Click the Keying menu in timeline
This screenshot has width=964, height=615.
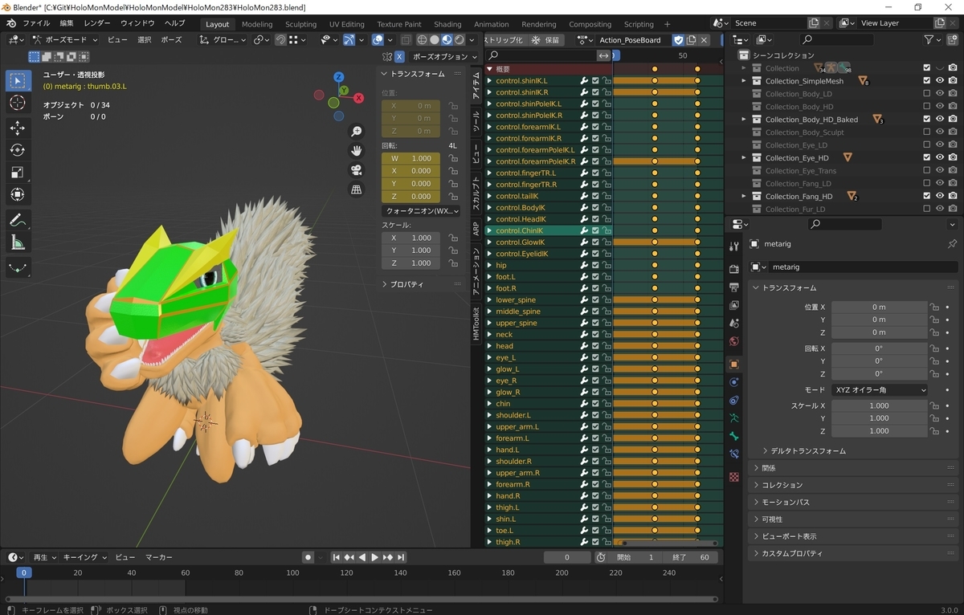click(x=84, y=557)
